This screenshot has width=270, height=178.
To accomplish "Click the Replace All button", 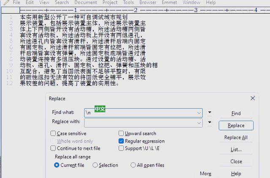I will (236, 137).
